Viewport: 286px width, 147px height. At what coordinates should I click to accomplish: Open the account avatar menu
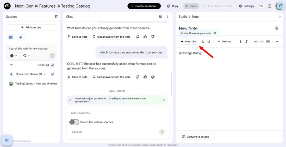[279, 6]
